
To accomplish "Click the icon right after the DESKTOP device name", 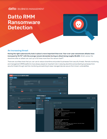I will 45,96.
